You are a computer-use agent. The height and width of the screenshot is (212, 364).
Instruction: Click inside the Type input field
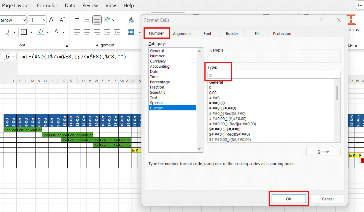click(x=274, y=75)
